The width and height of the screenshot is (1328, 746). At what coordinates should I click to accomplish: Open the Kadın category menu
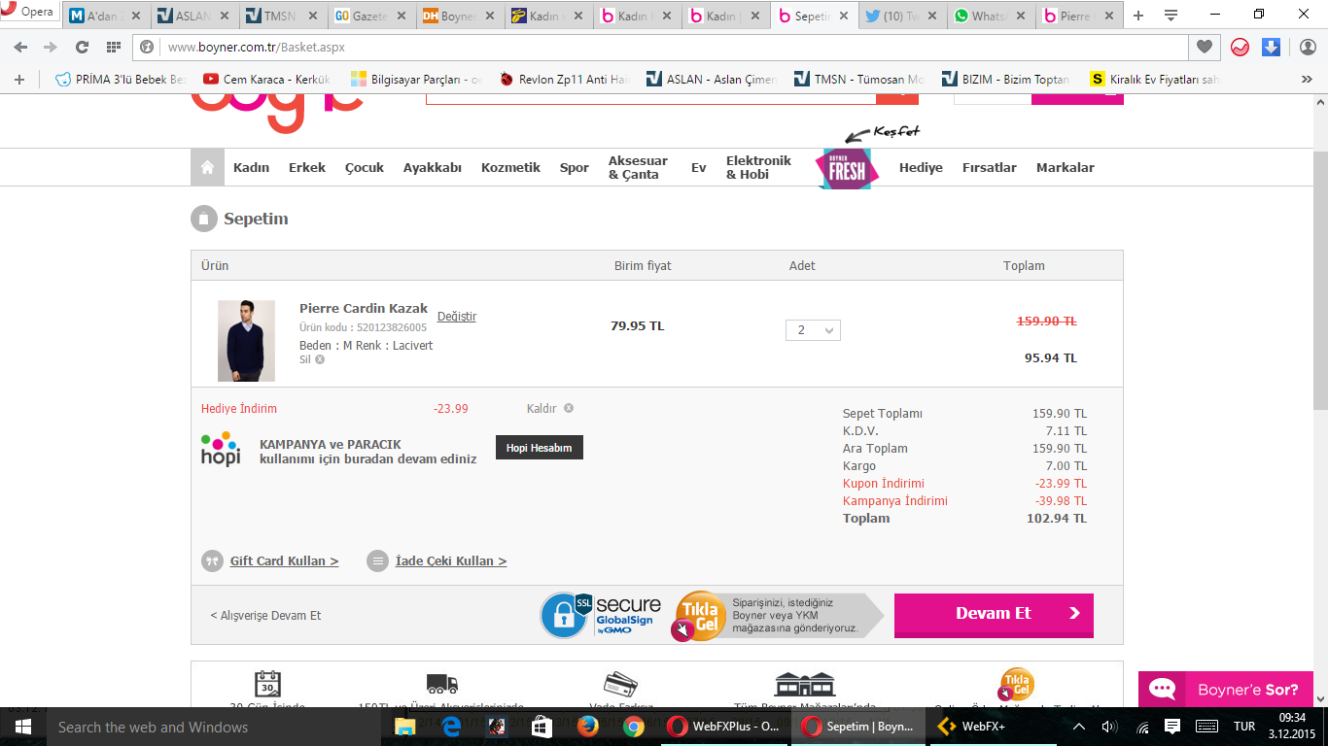coord(251,167)
